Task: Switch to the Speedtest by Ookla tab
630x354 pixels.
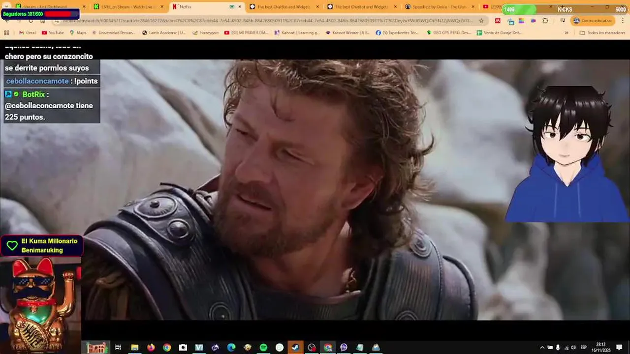Action: coord(439,7)
